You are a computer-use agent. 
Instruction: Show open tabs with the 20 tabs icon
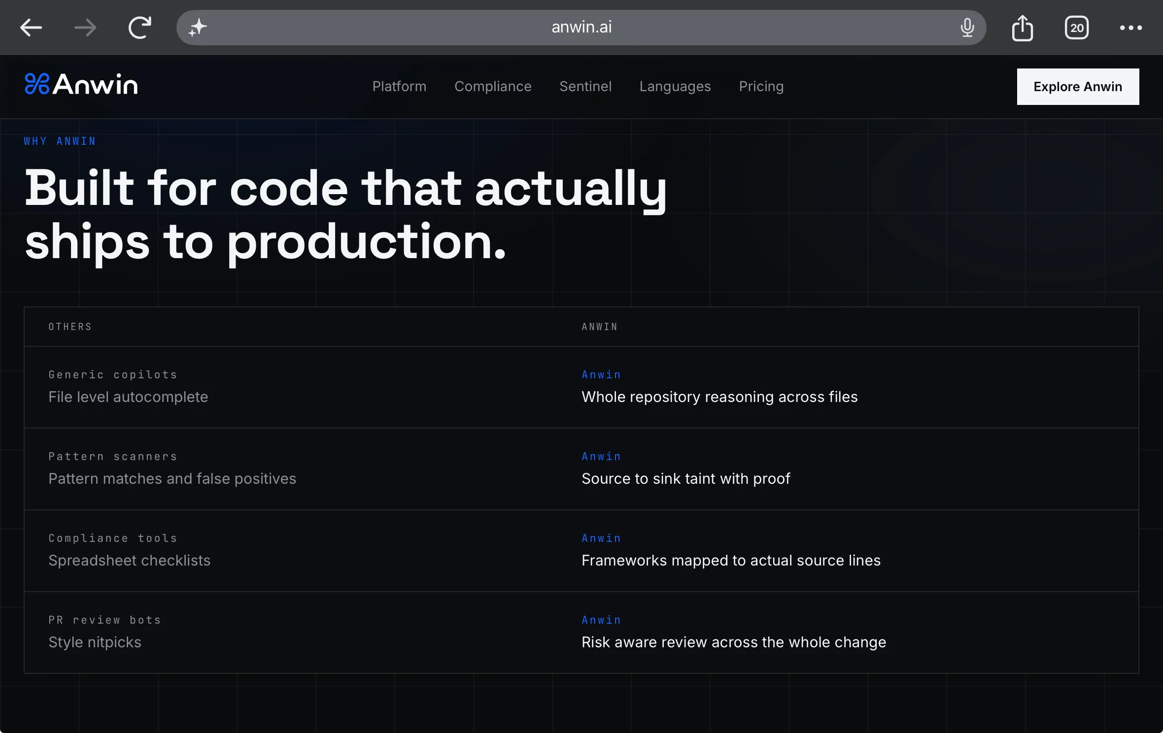[x=1077, y=28]
